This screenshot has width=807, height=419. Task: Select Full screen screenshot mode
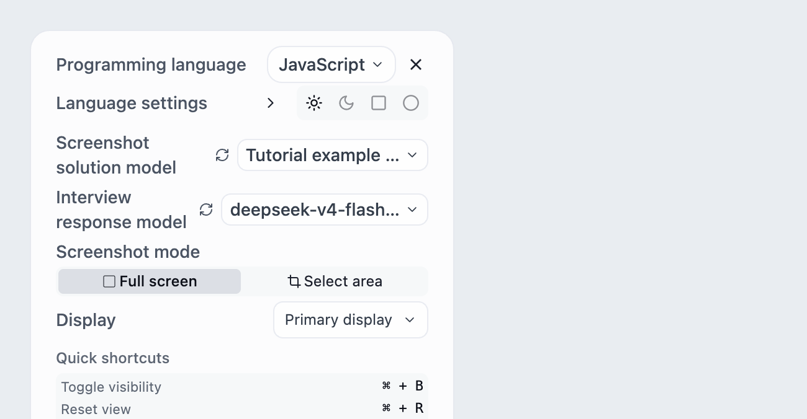click(150, 281)
